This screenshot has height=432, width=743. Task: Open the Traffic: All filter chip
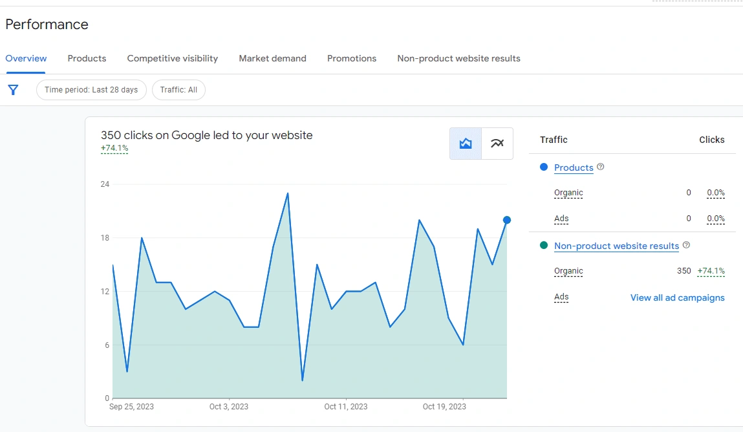(x=178, y=90)
